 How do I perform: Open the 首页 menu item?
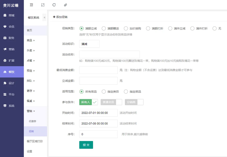pos(35,30)
